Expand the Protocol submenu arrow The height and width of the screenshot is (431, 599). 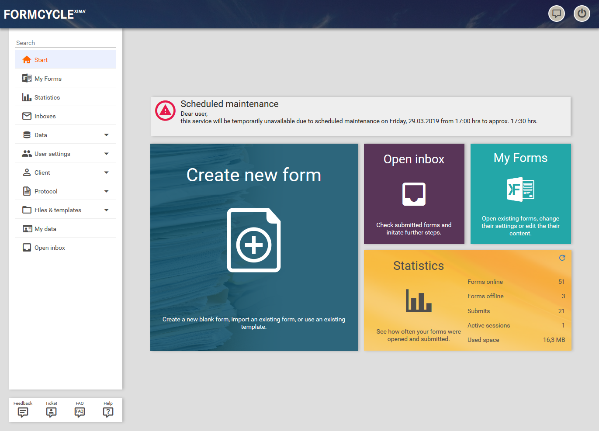point(106,191)
